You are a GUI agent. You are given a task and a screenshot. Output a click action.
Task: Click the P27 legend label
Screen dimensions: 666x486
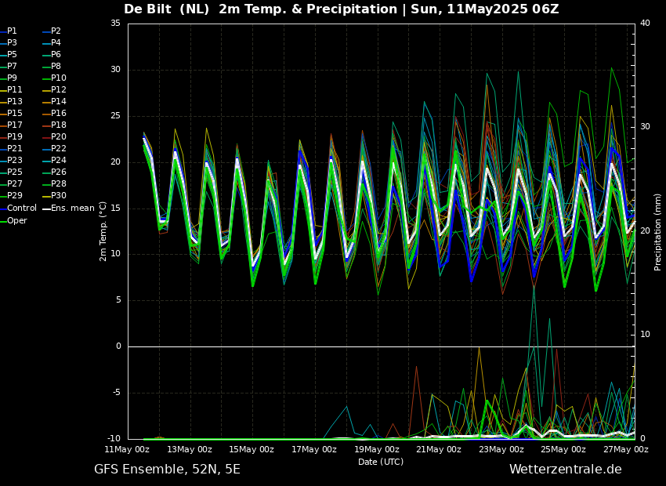[14, 184]
